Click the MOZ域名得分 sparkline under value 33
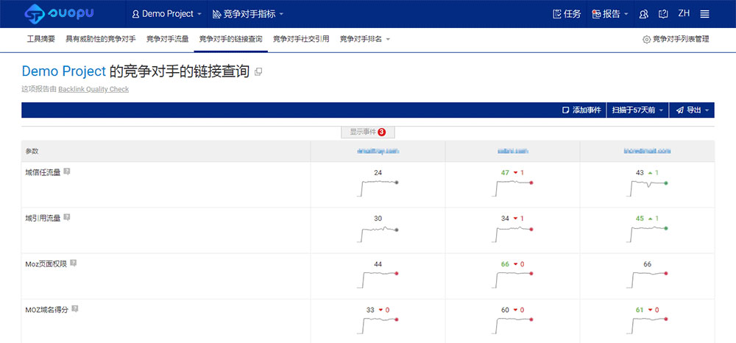The image size is (736, 343). pos(378,325)
